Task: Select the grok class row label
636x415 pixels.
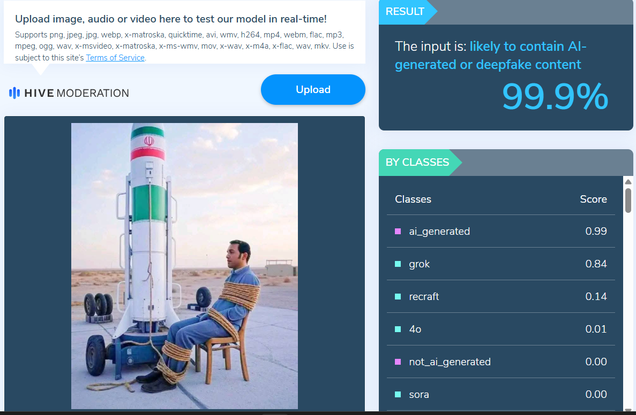Action: coord(419,264)
